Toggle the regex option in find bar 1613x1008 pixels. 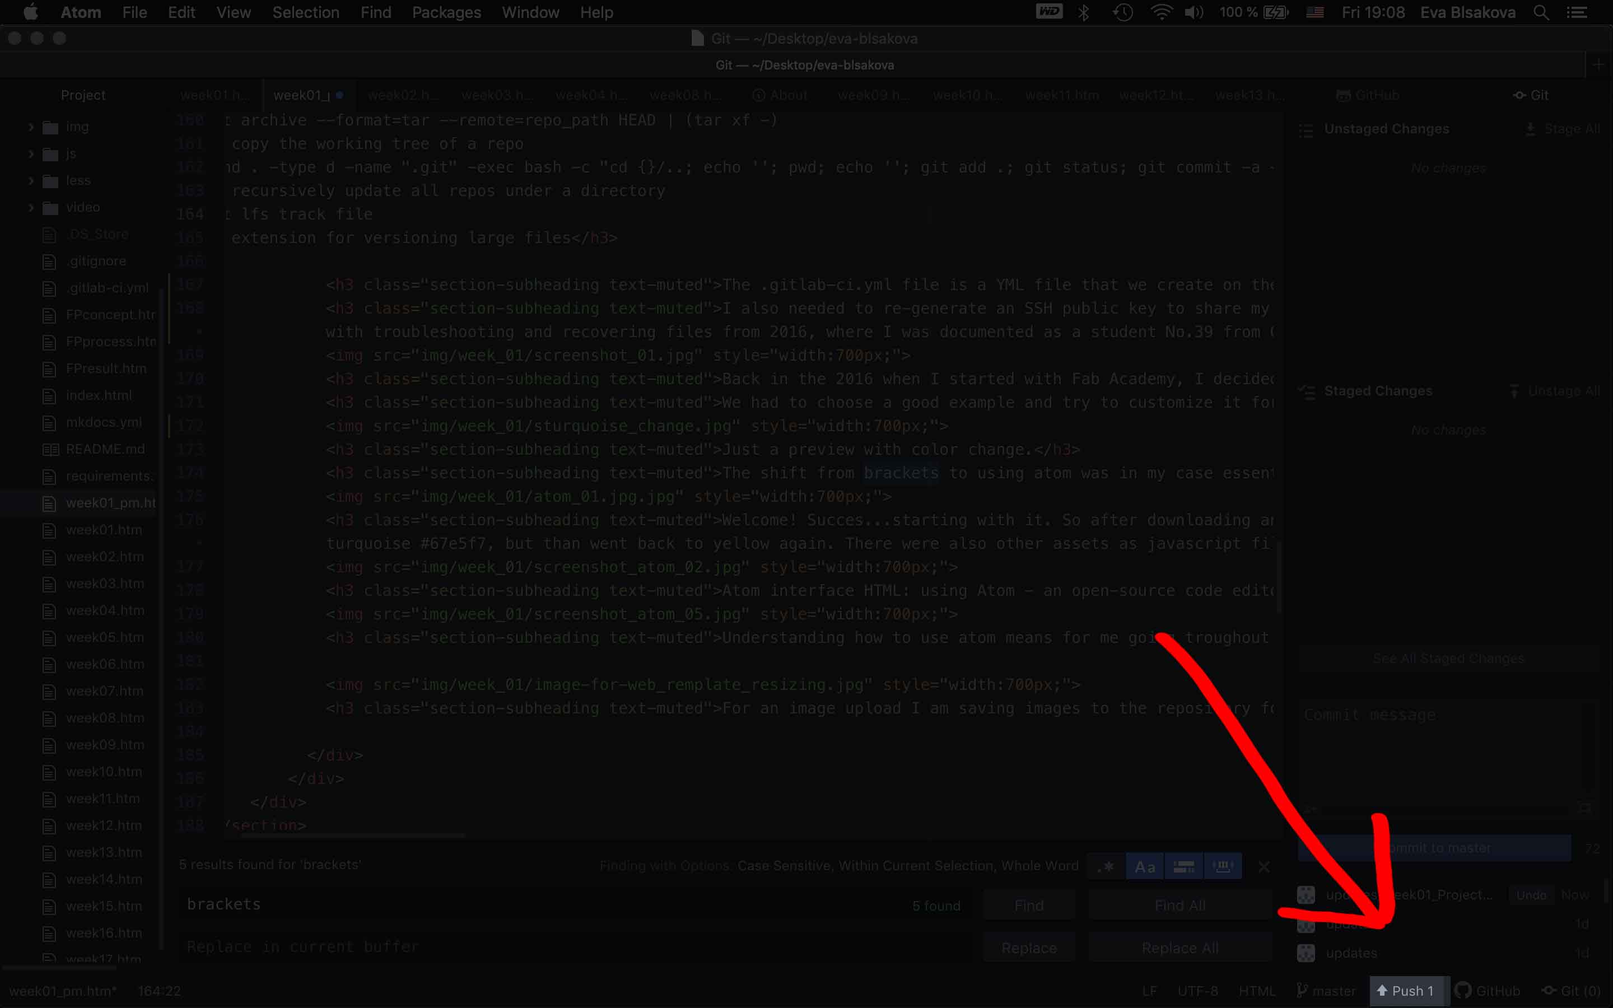pyautogui.click(x=1106, y=867)
